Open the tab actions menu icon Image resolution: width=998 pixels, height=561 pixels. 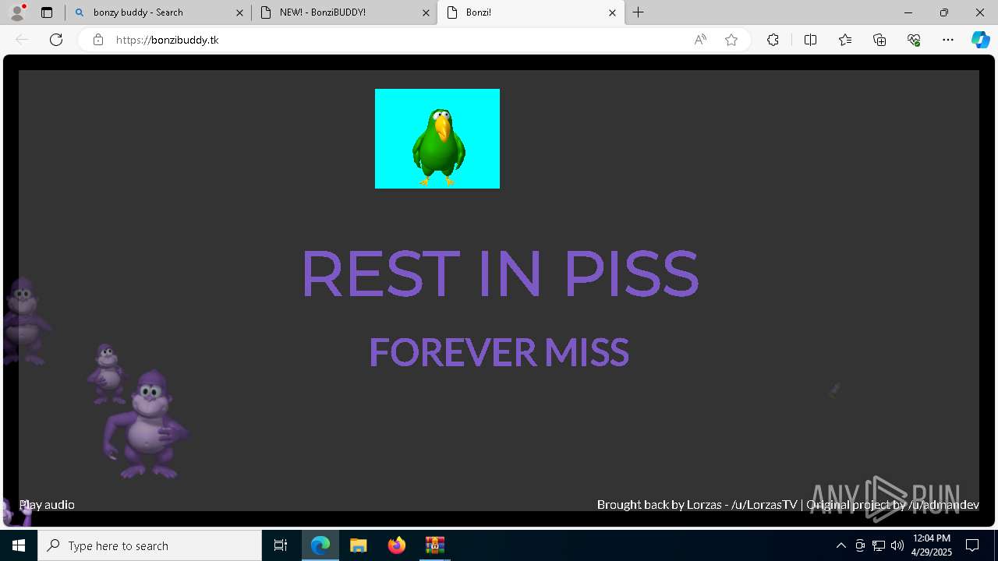click(x=47, y=12)
